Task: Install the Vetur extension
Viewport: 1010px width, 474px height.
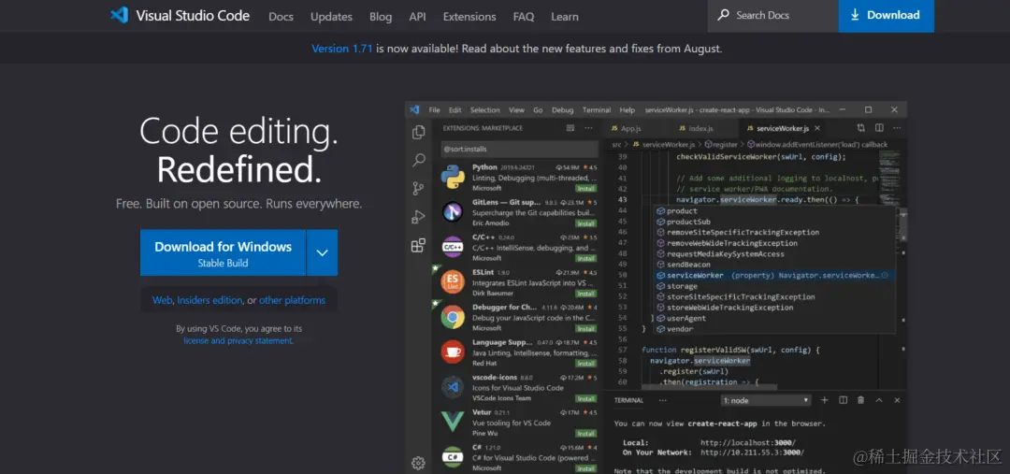Action: coord(585,434)
